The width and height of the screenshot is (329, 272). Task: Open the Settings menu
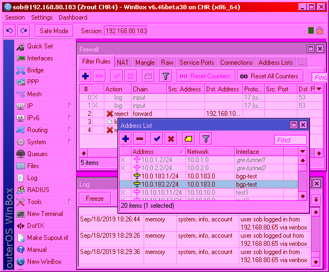(x=41, y=17)
